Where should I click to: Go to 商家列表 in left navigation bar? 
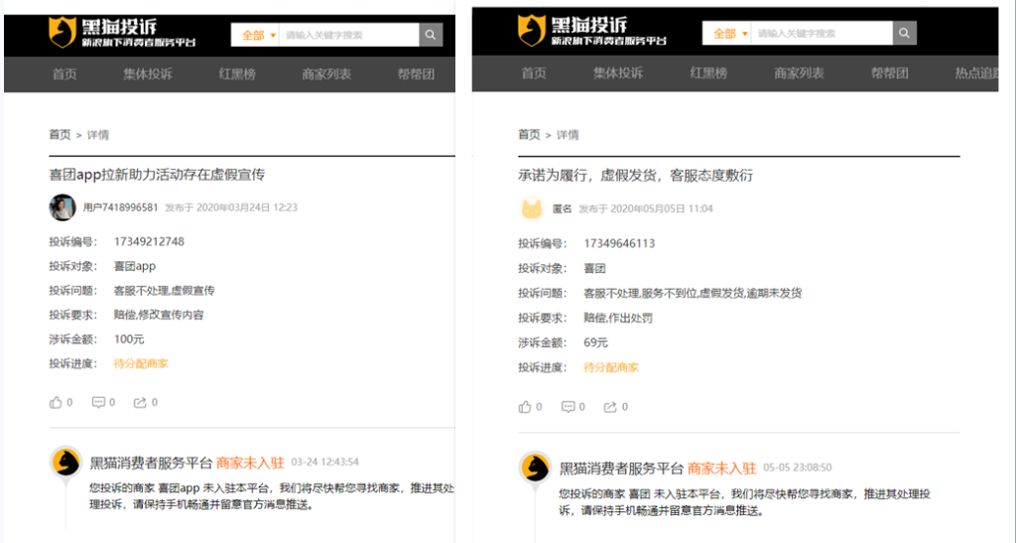(x=326, y=73)
